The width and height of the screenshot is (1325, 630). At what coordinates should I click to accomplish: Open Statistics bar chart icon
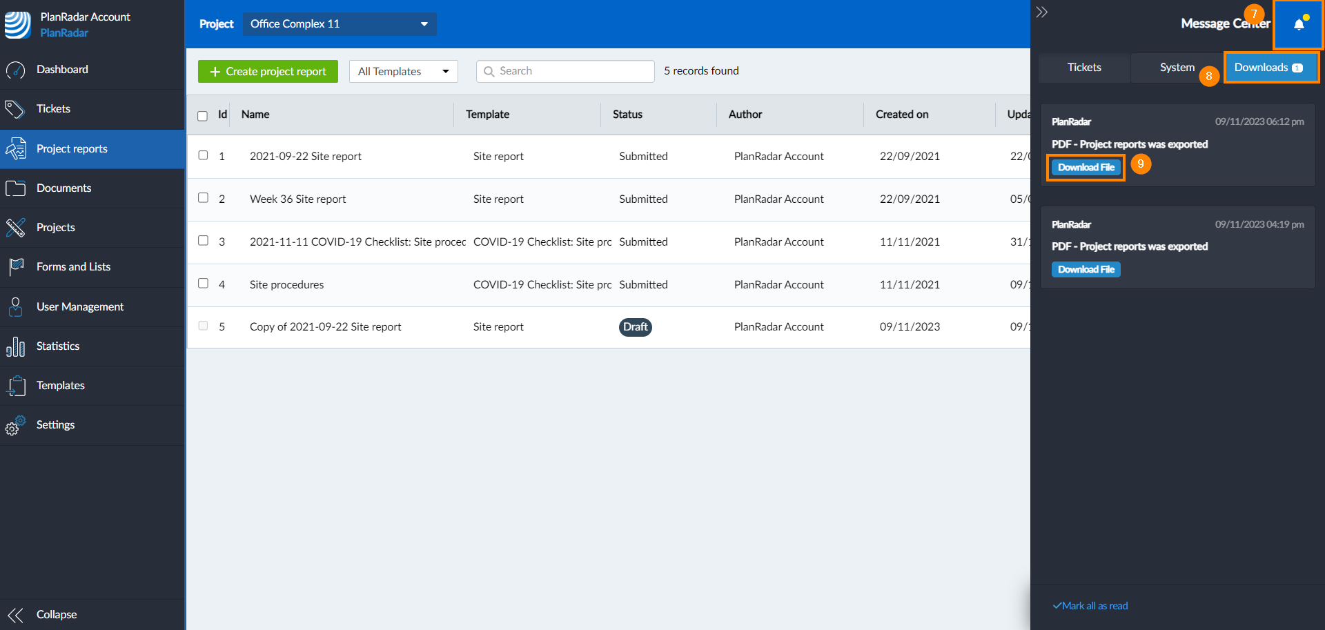[15, 346]
